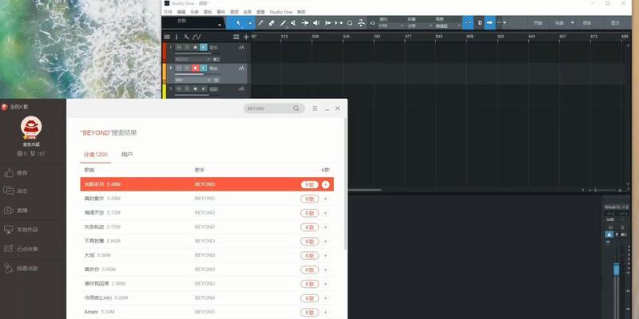Viewport: 639px width, 319px height.
Task: Add 海阔天空 with its plus icon
Action: [325, 213]
